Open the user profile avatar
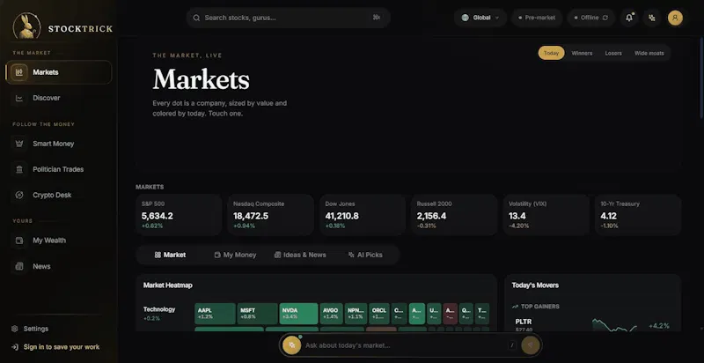The image size is (704, 363). pos(675,18)
